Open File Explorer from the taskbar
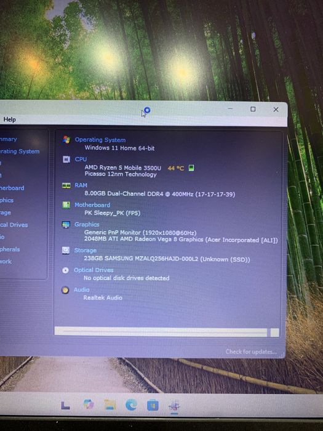This screenshot has width=323, height=431. tap(110, 405)
